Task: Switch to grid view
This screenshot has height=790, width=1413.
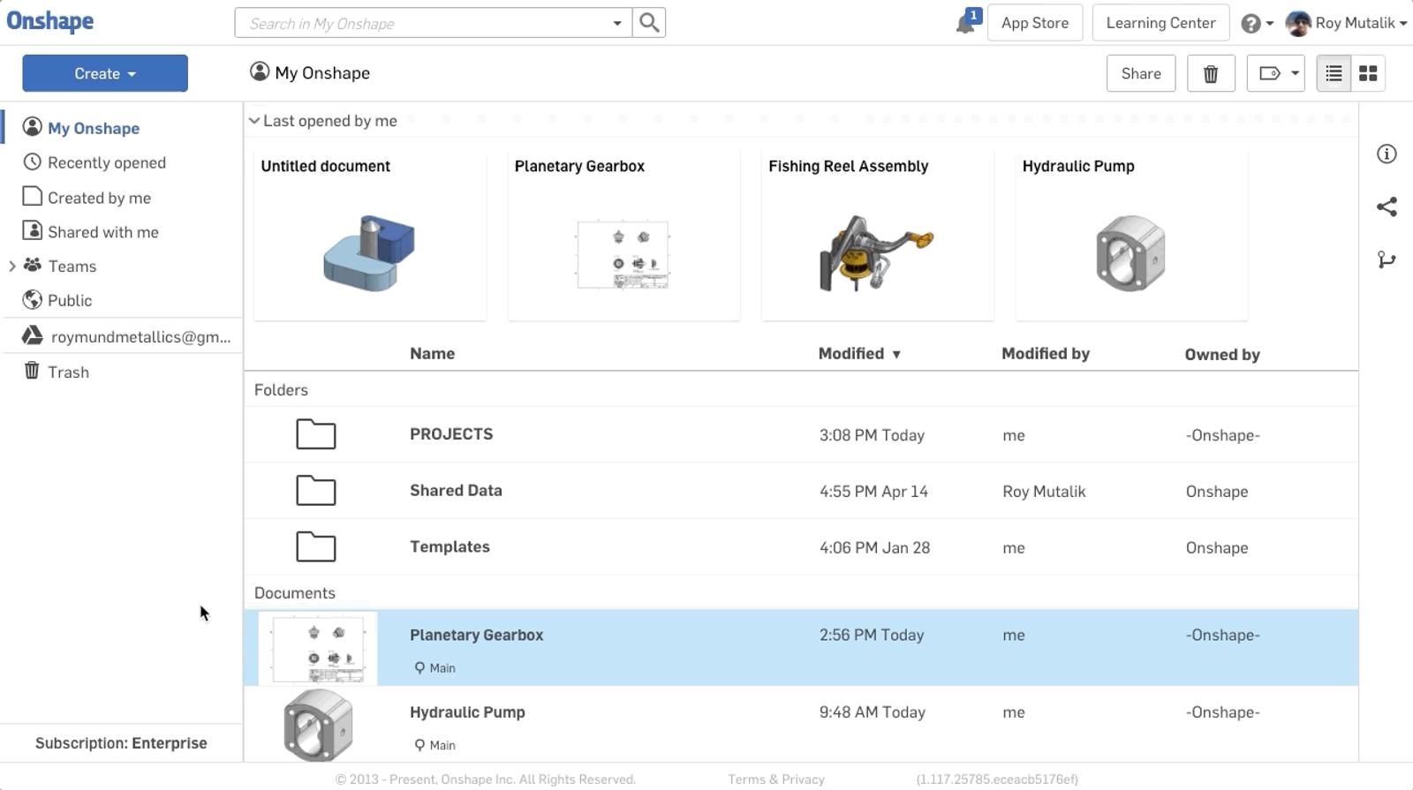Action: (x=1368, y=74)
